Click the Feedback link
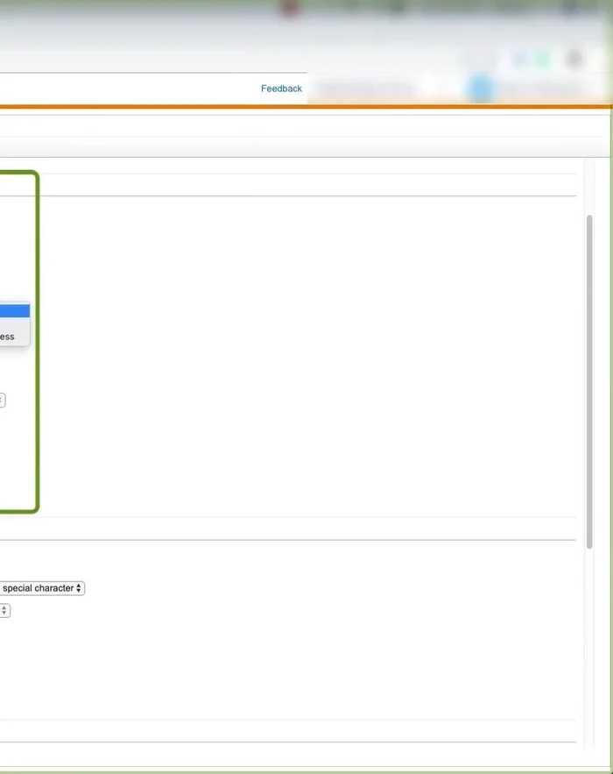The image size is (613, 774). (x=281, y=89)
